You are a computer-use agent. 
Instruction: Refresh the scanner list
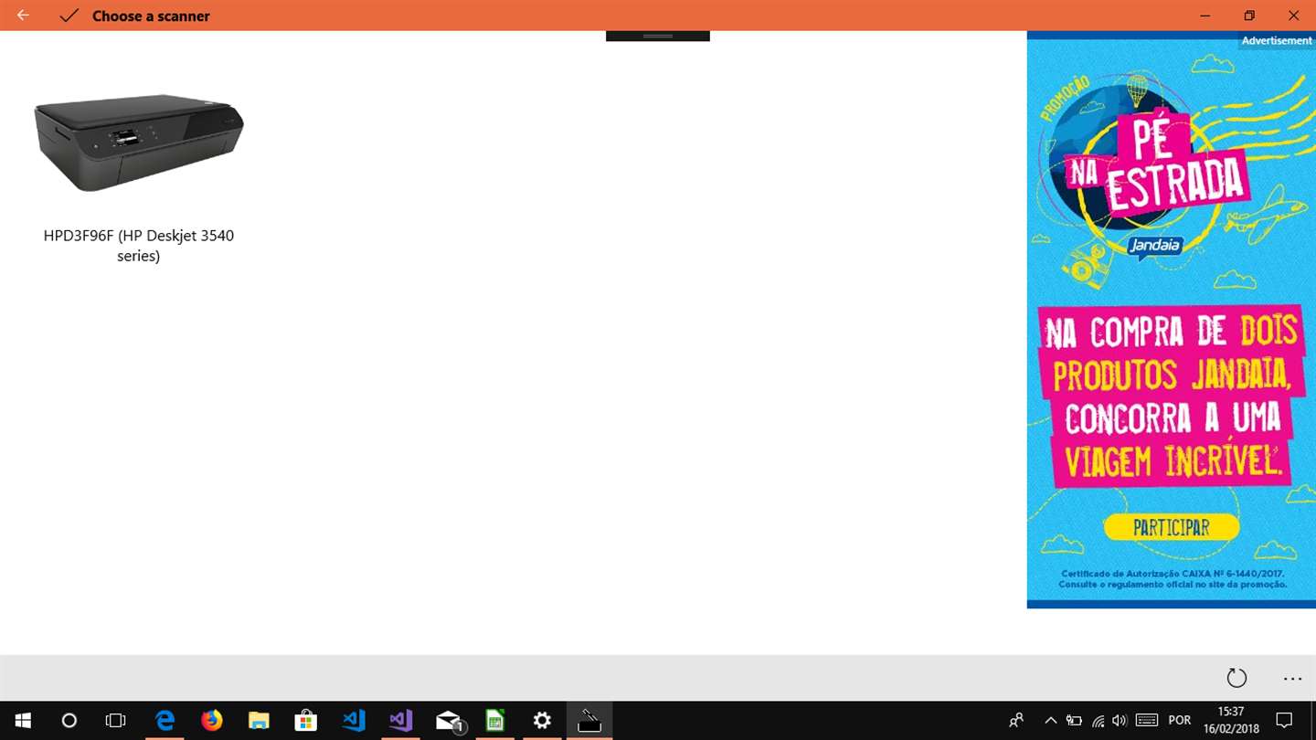[x=1236, y=678]
